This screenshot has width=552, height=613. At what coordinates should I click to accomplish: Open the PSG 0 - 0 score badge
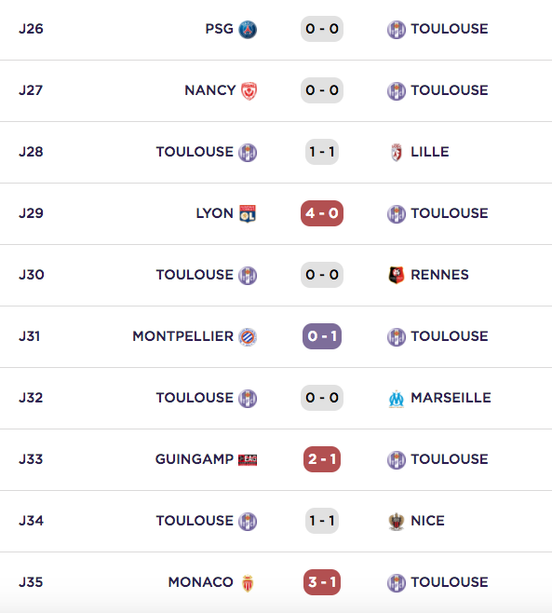pyautogui.click(x=322, y=29)
